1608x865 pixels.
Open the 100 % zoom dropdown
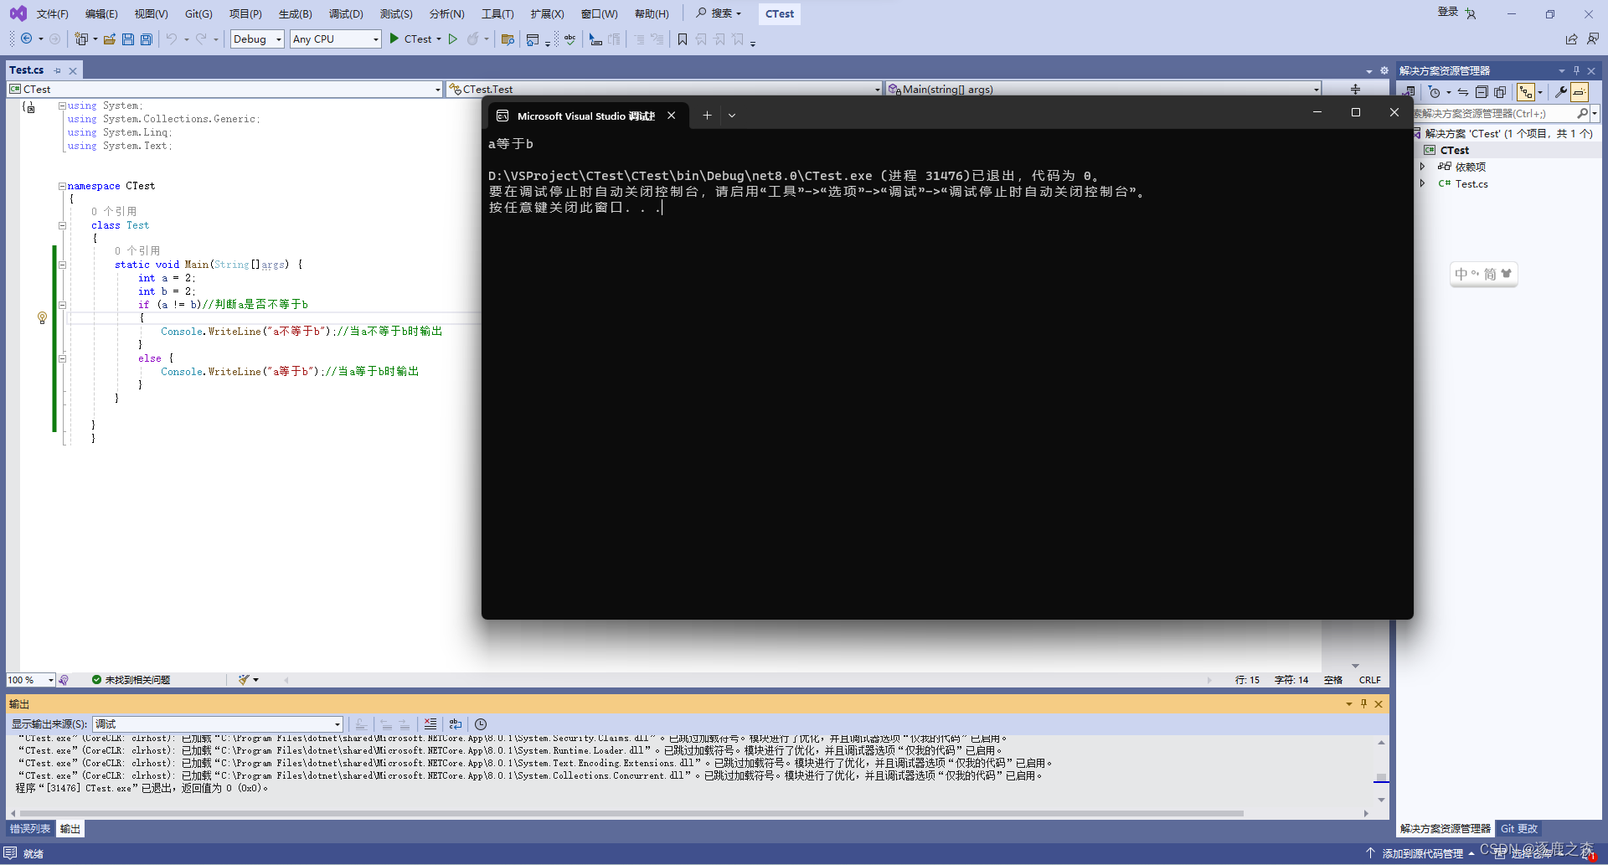tap(31, 680)
